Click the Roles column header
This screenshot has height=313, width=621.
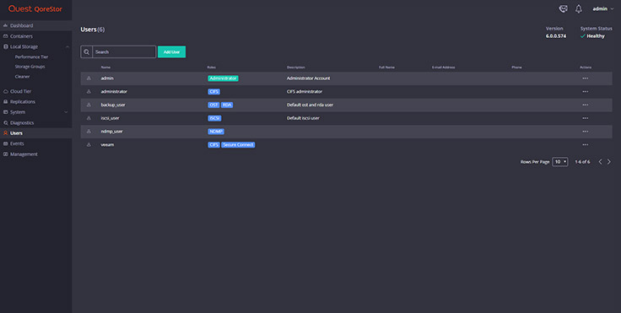(212, 67)
